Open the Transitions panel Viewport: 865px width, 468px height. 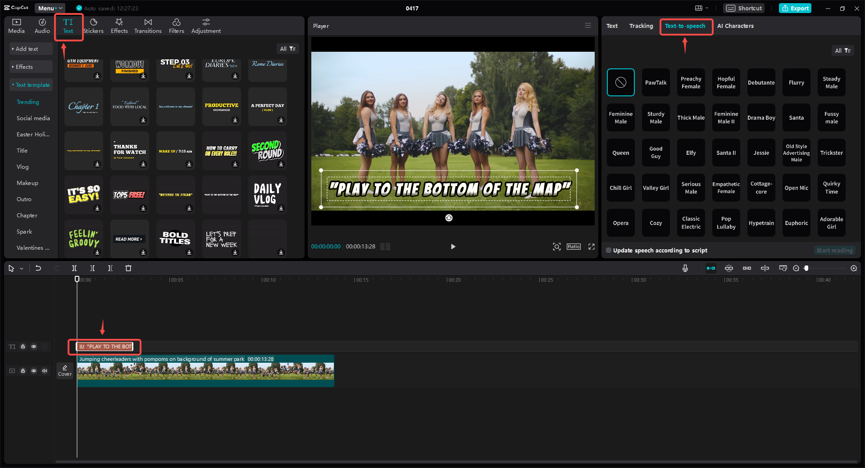(x=148, y=26)
